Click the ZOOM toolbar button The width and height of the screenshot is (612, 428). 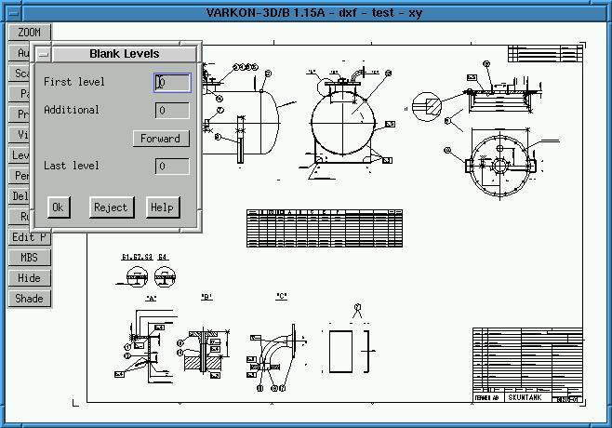pos(30,33)
